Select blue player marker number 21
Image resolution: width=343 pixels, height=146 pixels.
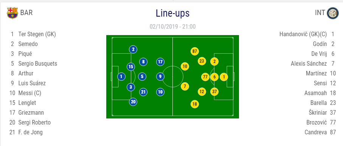[x=143, y=92]
